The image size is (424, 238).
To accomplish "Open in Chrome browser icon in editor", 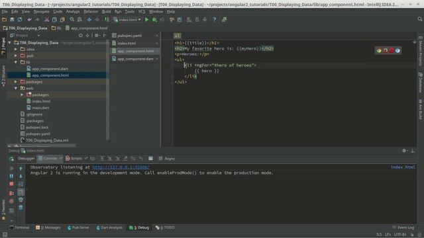I will click(x=379, y=50).
